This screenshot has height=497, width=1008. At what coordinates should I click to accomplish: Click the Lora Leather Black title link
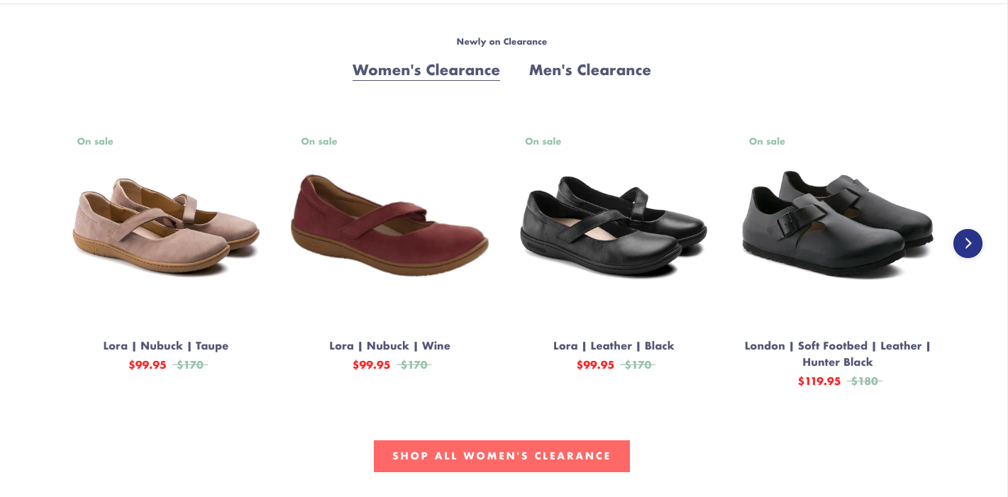(x=614, y=346)
